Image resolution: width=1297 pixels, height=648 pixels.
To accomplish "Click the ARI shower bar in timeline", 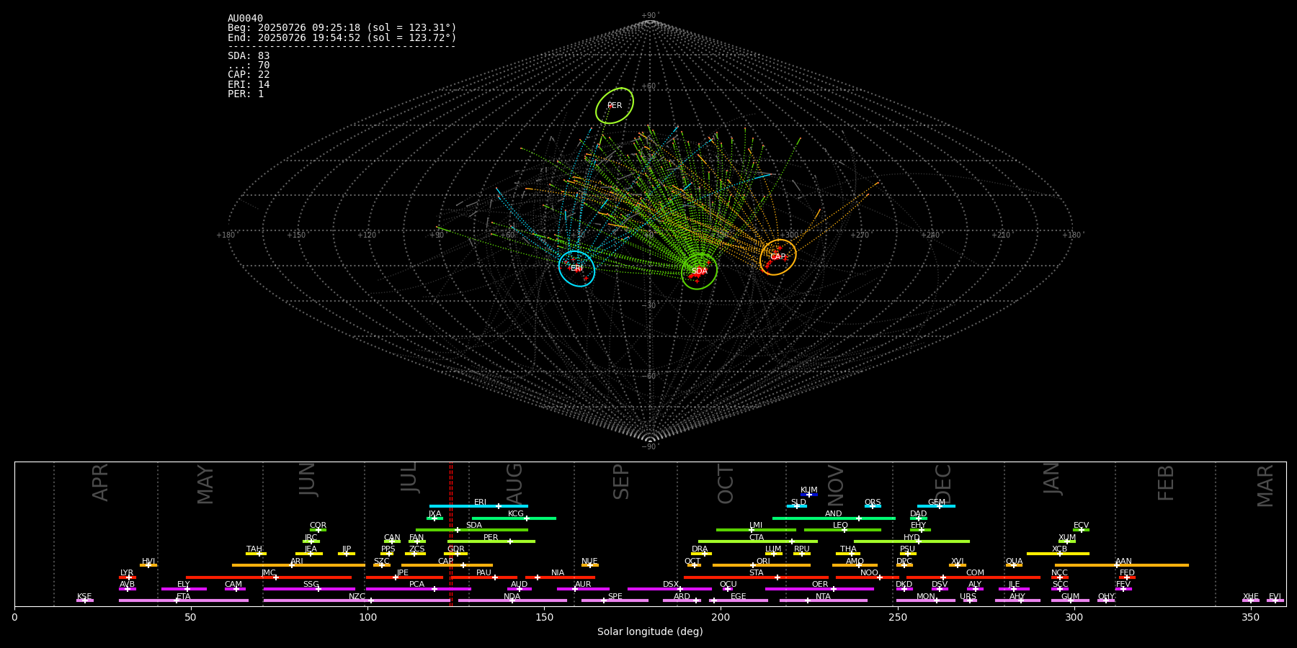I will pos(298,565).
